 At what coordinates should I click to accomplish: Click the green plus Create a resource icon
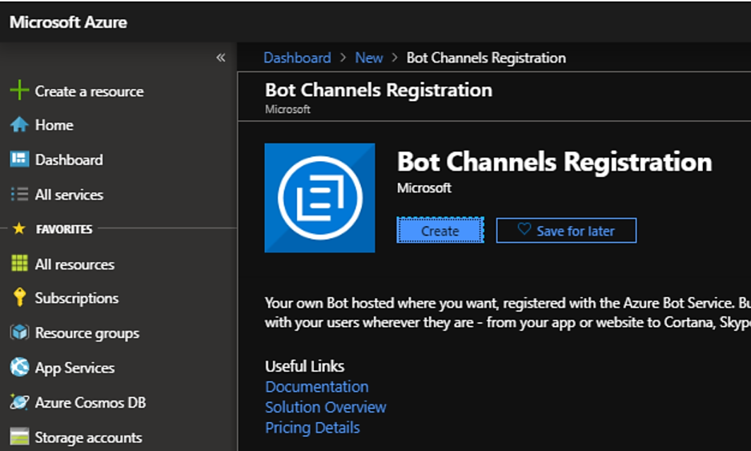click(x=19, y=91)
